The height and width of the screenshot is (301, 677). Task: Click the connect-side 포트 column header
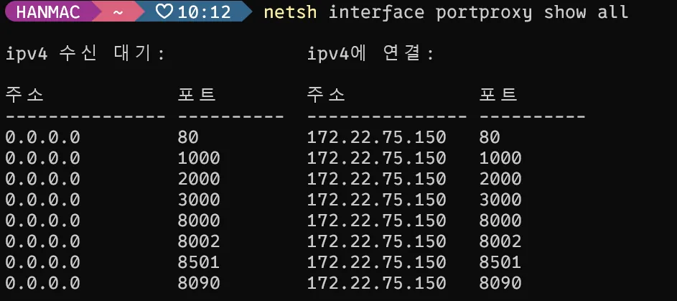498,95
